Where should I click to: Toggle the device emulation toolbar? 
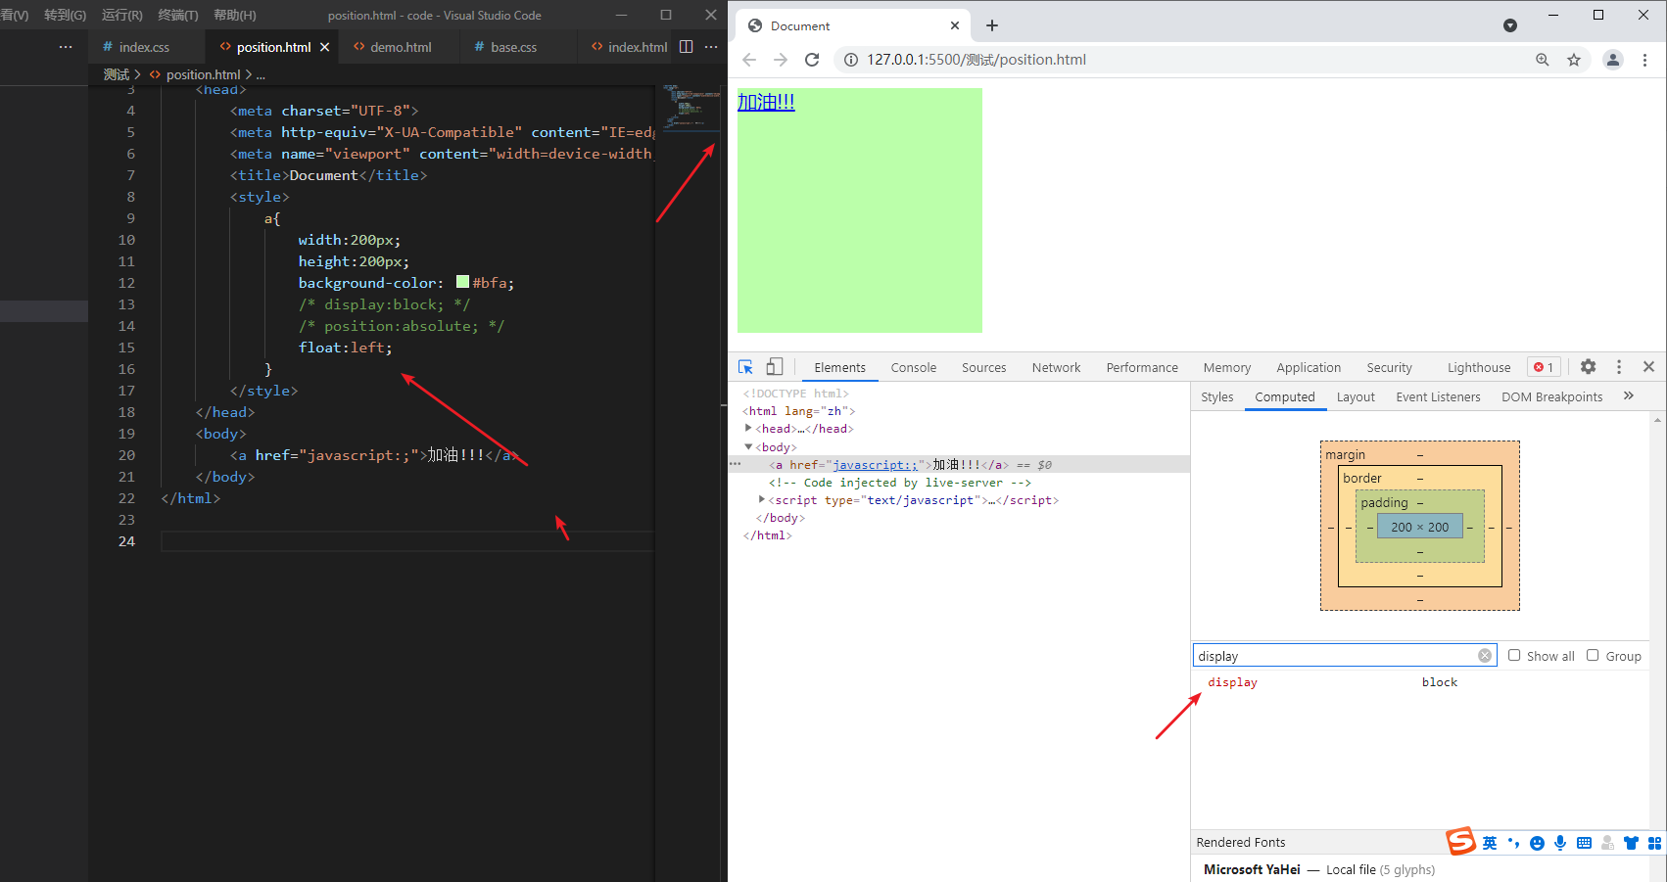point(775,366)
